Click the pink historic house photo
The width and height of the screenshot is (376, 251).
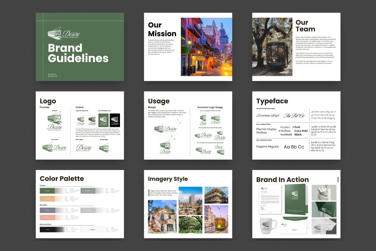162,216
